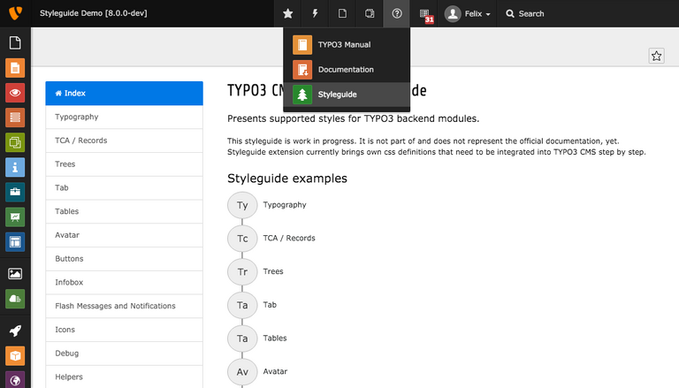
Task: Open the bookmarks star in the top bar
Action: click(287, 13)
